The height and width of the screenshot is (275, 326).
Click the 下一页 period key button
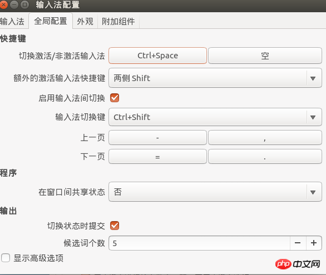[x=265, y=157]
